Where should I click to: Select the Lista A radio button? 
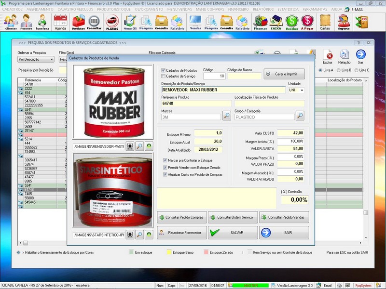coord(320,70)
